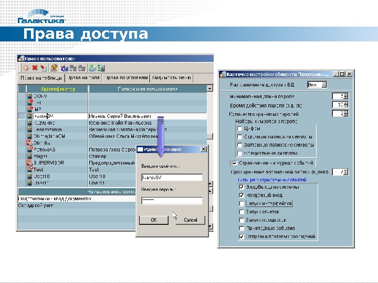Select the Подотчетники - ввод документов group row
Image resolution: width=378 pixels, height=283 pixels.
tap(77, 199)
